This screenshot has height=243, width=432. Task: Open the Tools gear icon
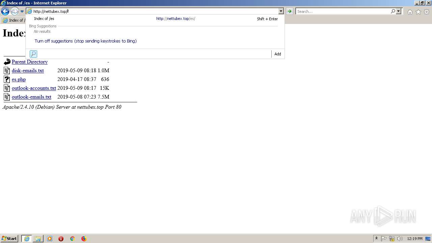(427, 12)
